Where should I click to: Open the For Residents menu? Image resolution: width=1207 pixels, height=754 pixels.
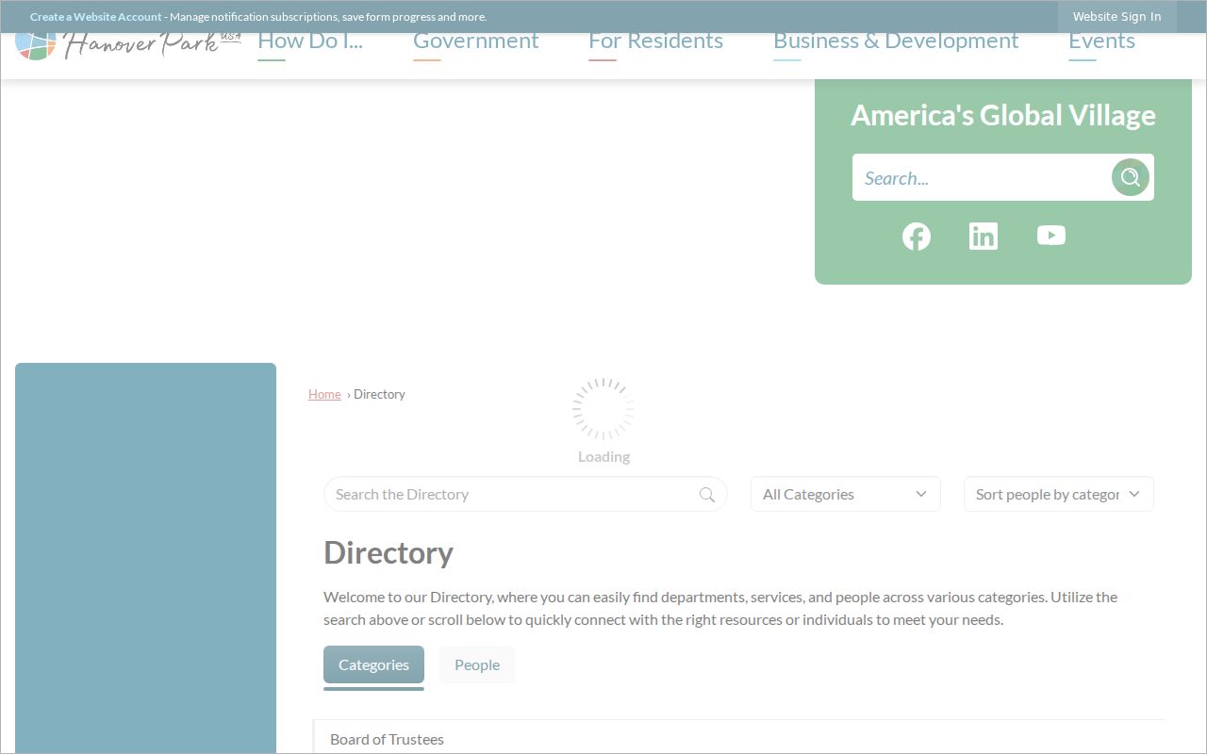pos(656,41)
